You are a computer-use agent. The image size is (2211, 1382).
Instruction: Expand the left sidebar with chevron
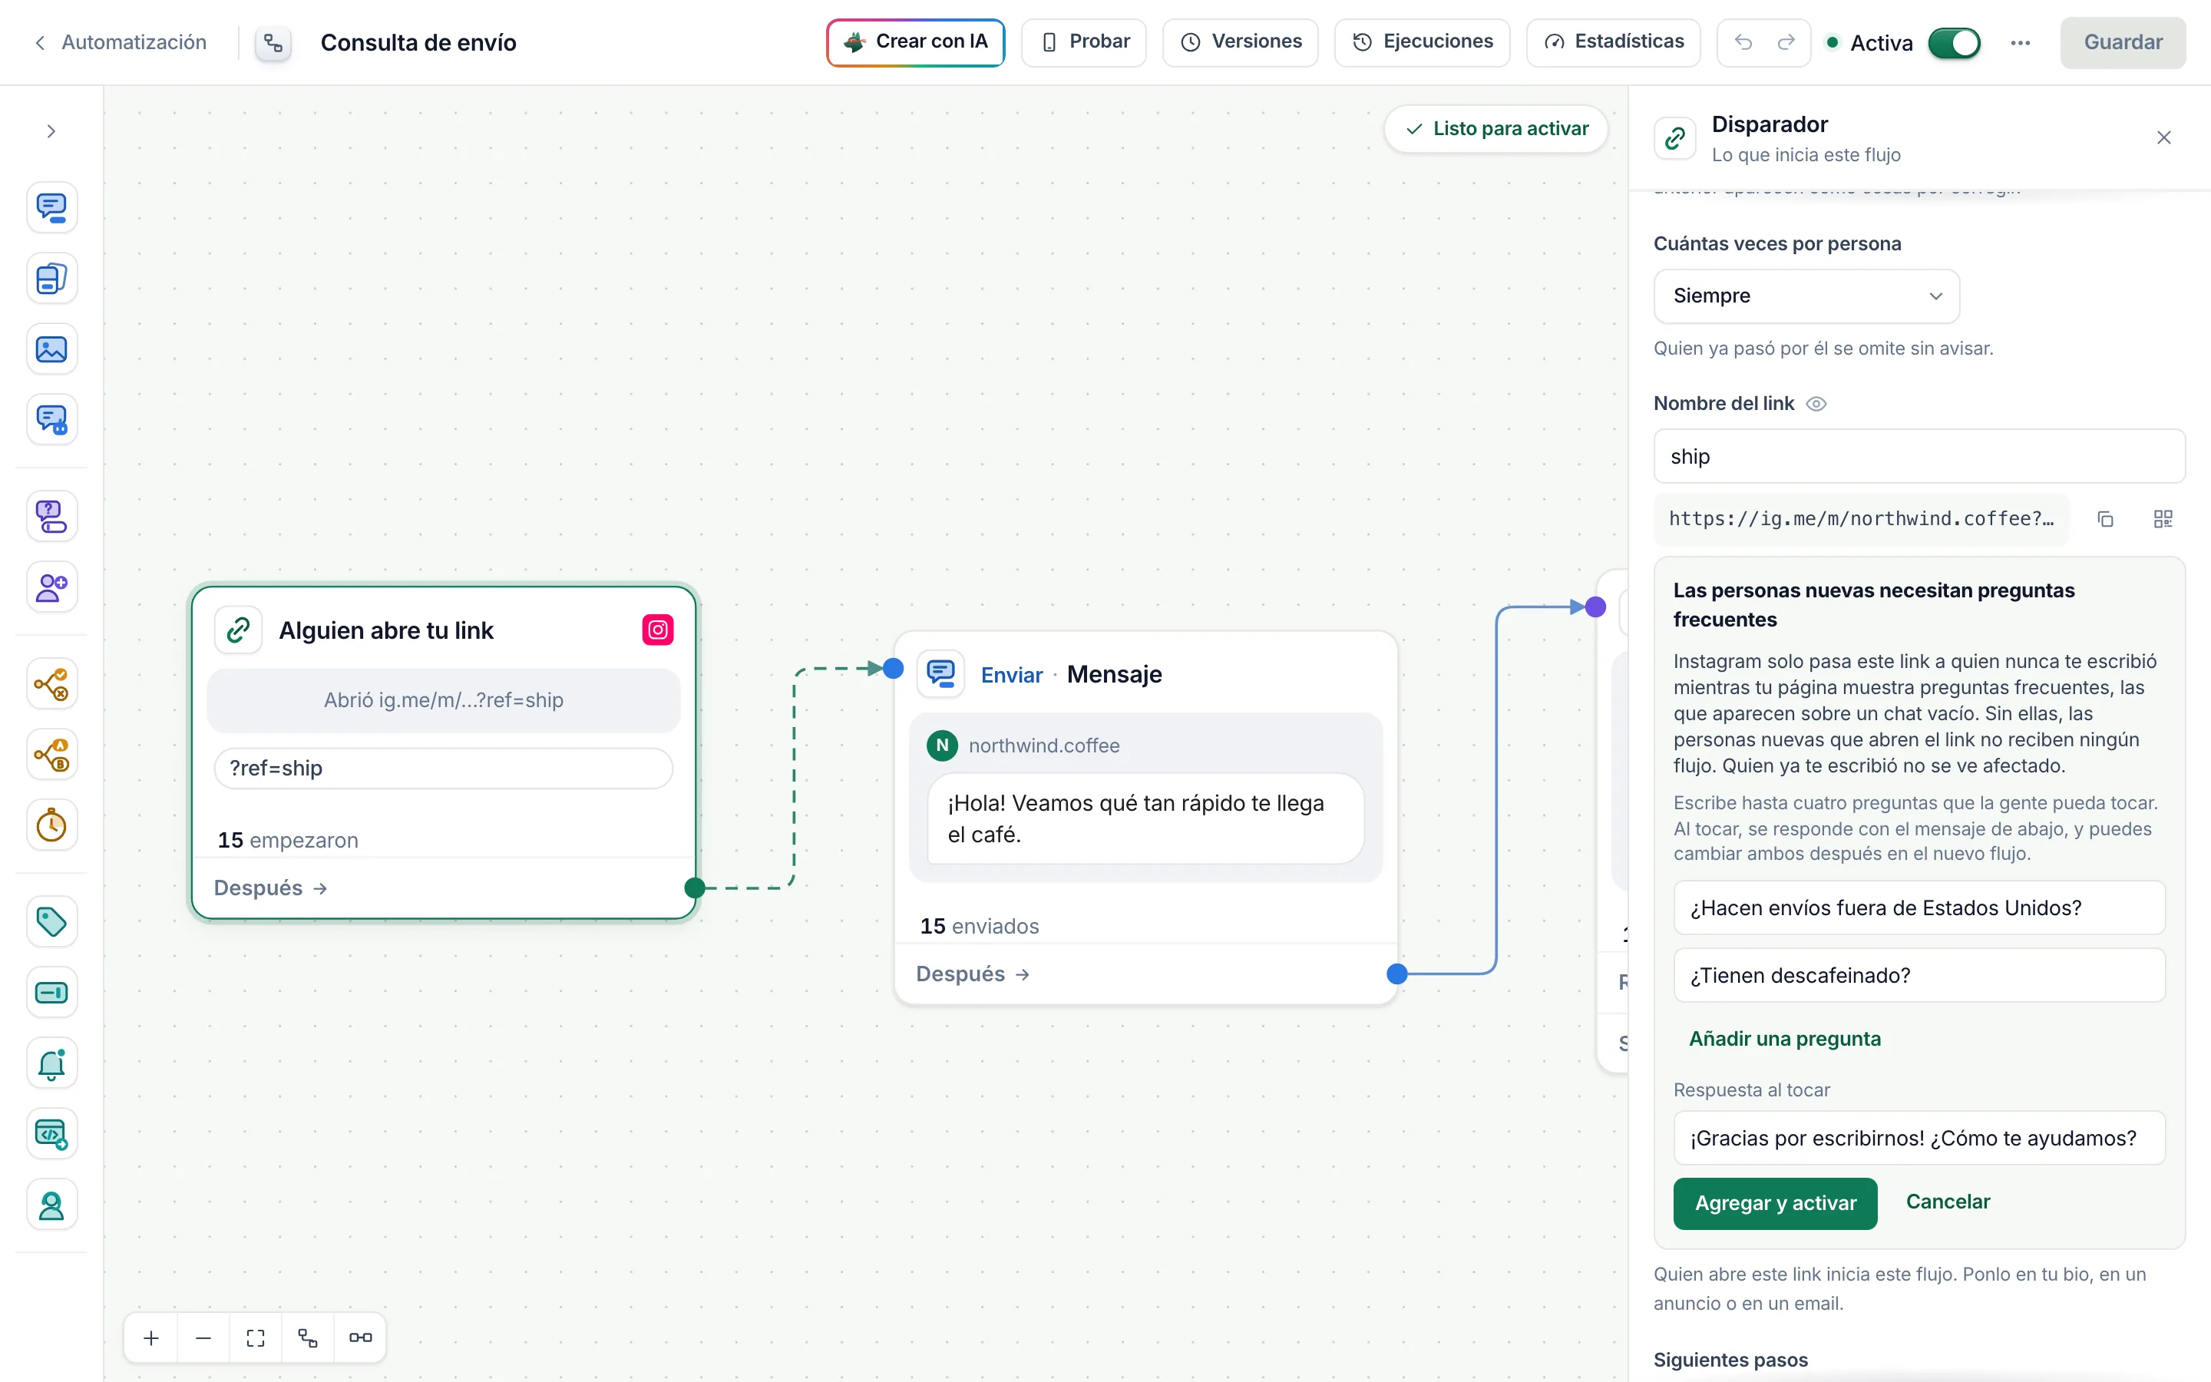[x=51, y=131]
